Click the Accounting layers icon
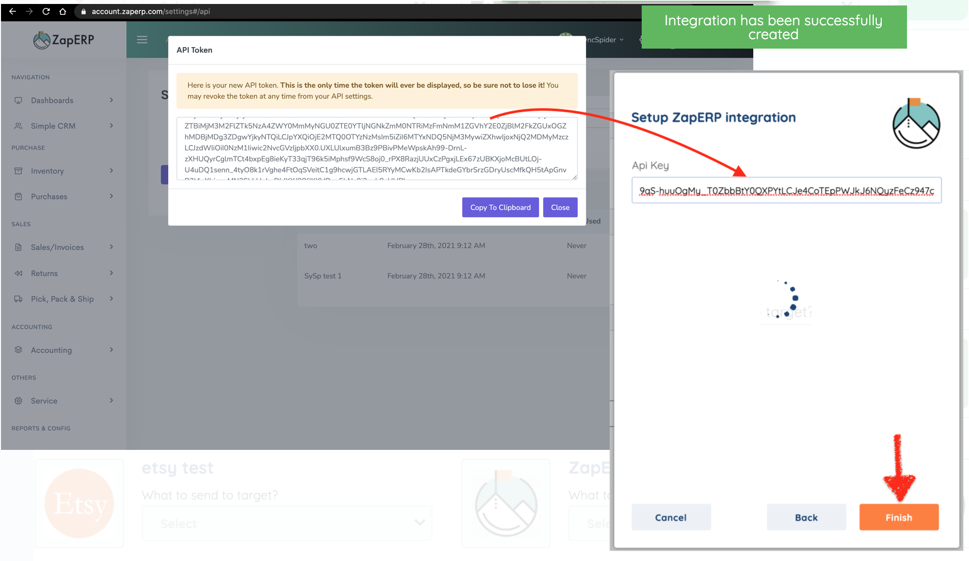 click(18, 350)
